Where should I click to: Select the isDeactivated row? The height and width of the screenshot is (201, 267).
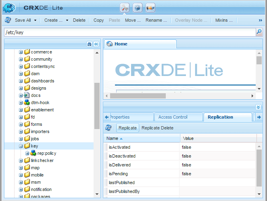[179, 156]
